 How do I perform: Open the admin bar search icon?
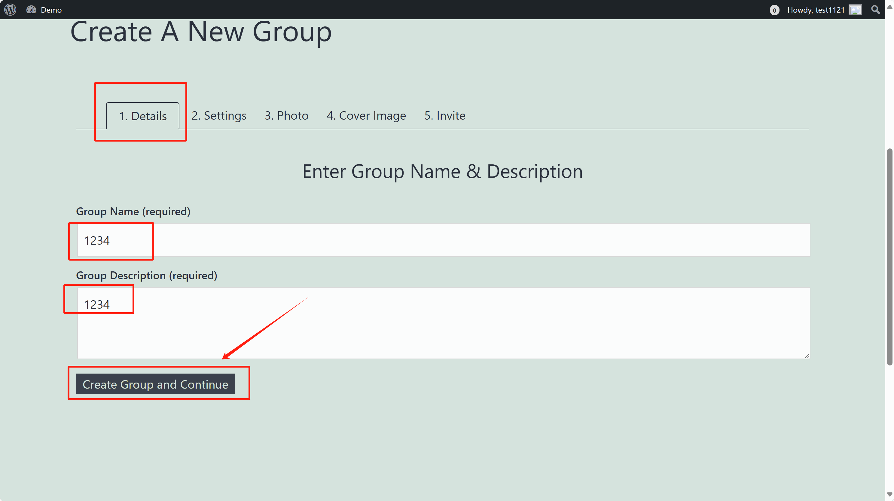point(875,10)
